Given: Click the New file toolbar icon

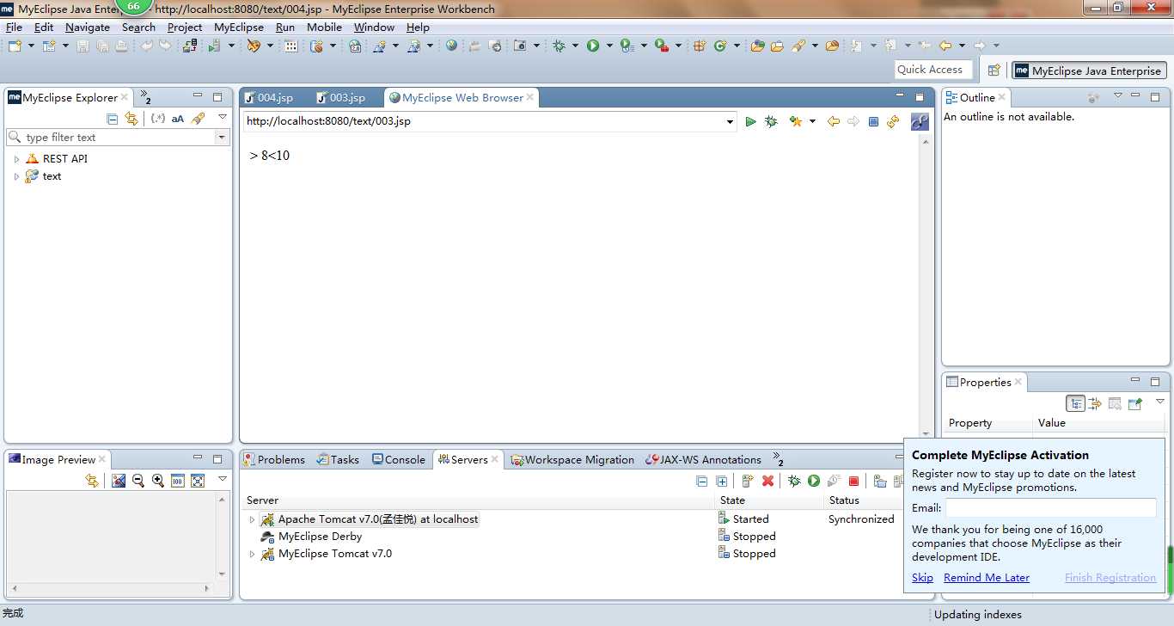Looking at the screenshot, I should click(x=15, y=46).
